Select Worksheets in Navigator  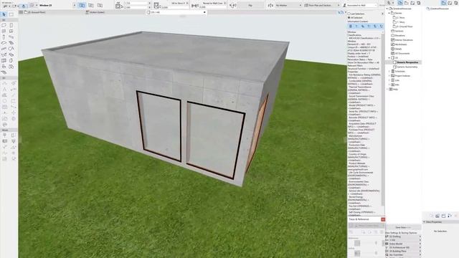(x=399, y=44)
